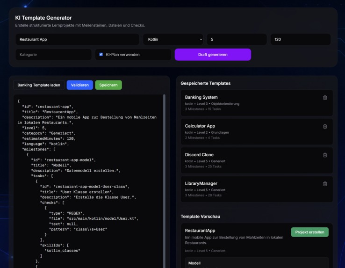Screen dimensions: 345x268
Task: Click the KI Template Generator heading
Action: (43, 18)
